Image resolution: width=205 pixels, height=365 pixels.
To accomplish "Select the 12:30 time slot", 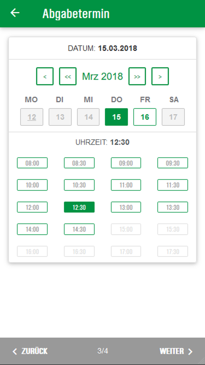I will pos(79,207).
